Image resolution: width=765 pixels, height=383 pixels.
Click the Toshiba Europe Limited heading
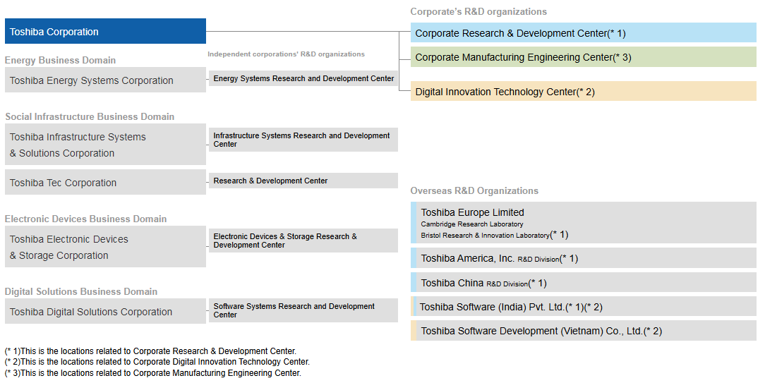(x=472, y=212)
